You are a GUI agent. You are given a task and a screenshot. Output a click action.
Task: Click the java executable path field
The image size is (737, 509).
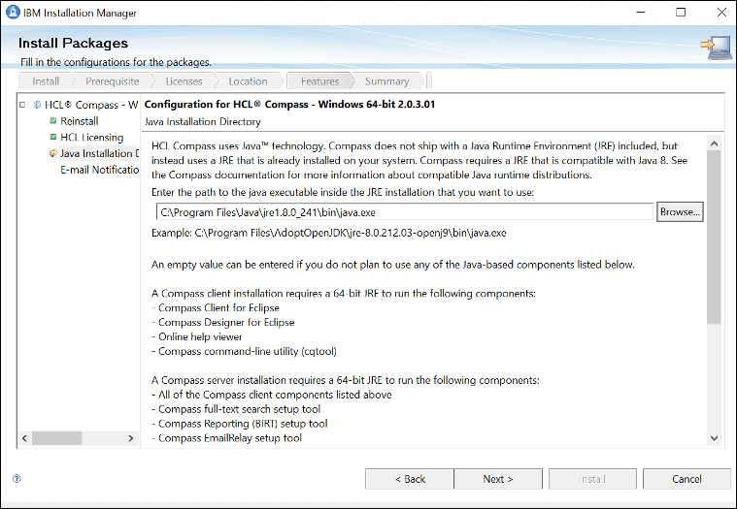pyautogui.click(x=404, y=212)
